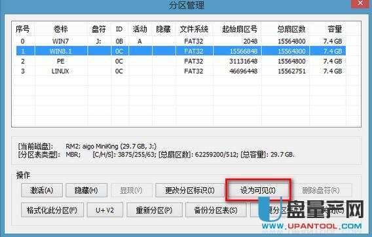
Task: Select the LINUX partition label
Action: [60, 71]
